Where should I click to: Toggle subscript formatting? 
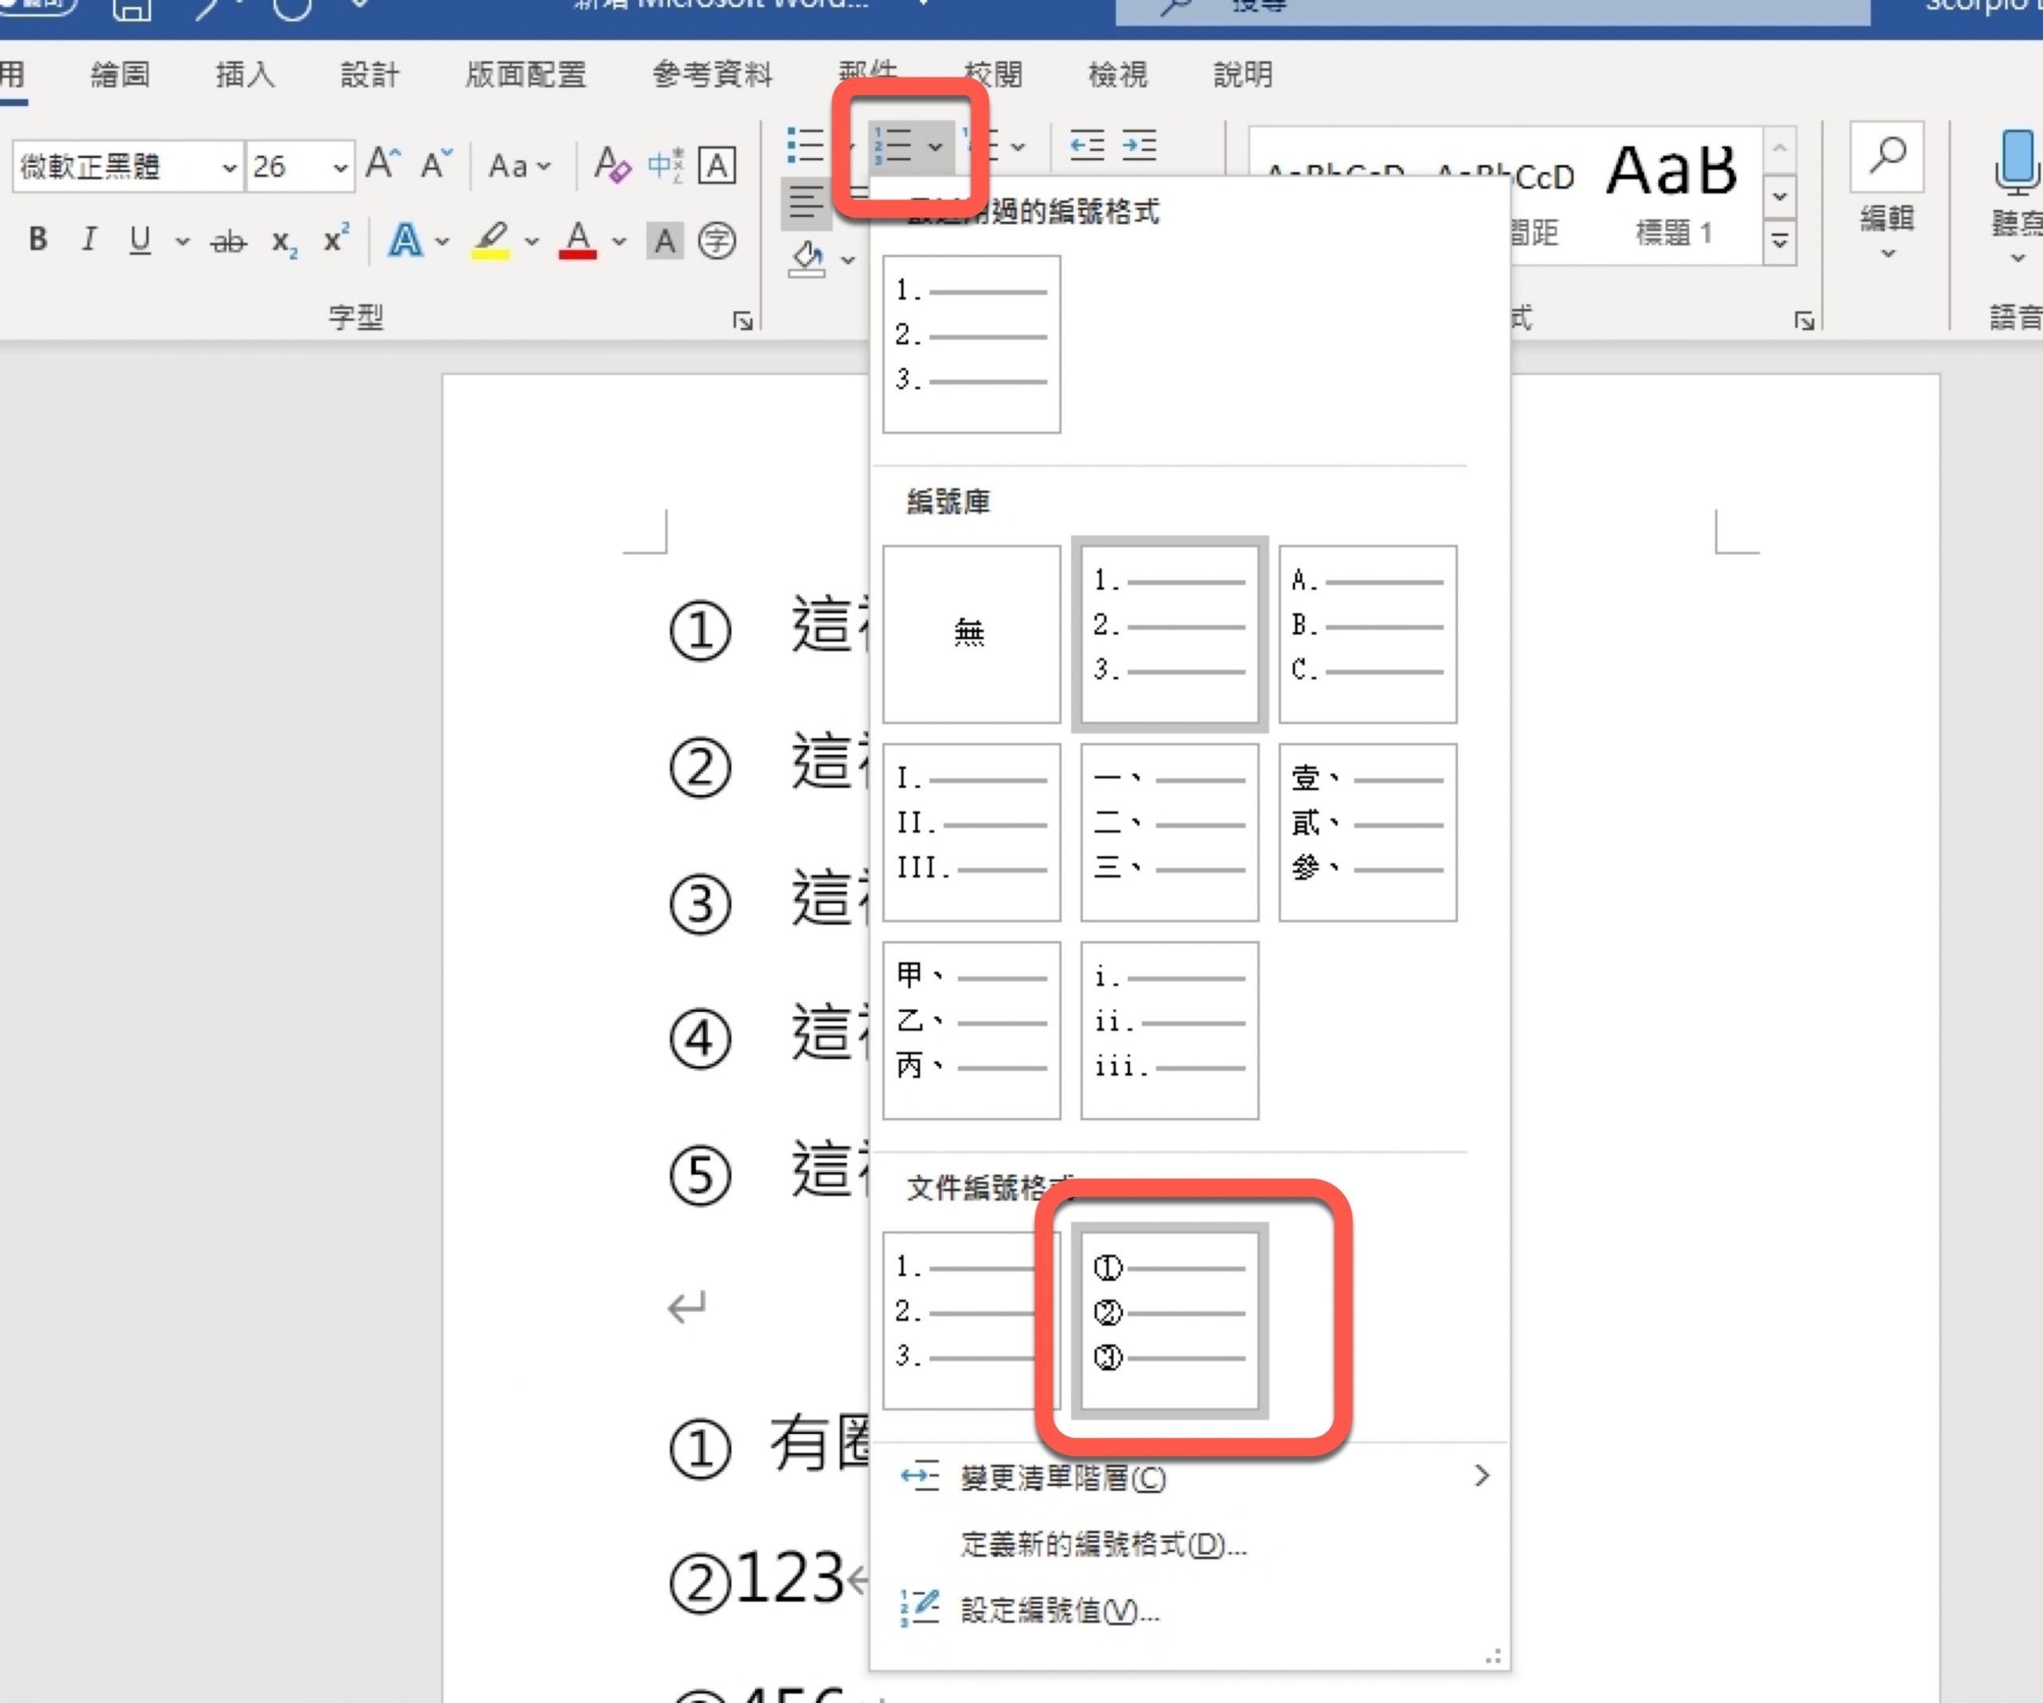[283, 241]
